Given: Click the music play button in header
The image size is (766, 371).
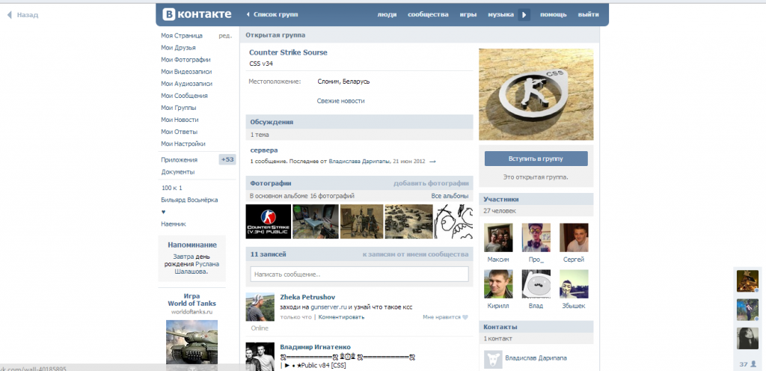Looking at the screenshot, I should click(x=524, y=14).
